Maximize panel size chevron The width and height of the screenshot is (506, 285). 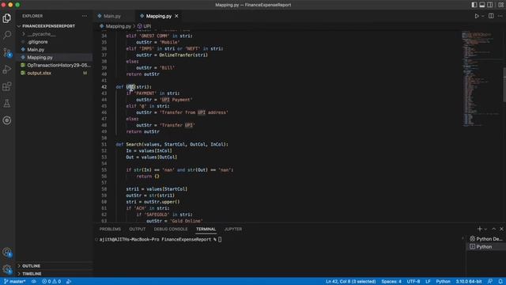[x=493, y=229]
